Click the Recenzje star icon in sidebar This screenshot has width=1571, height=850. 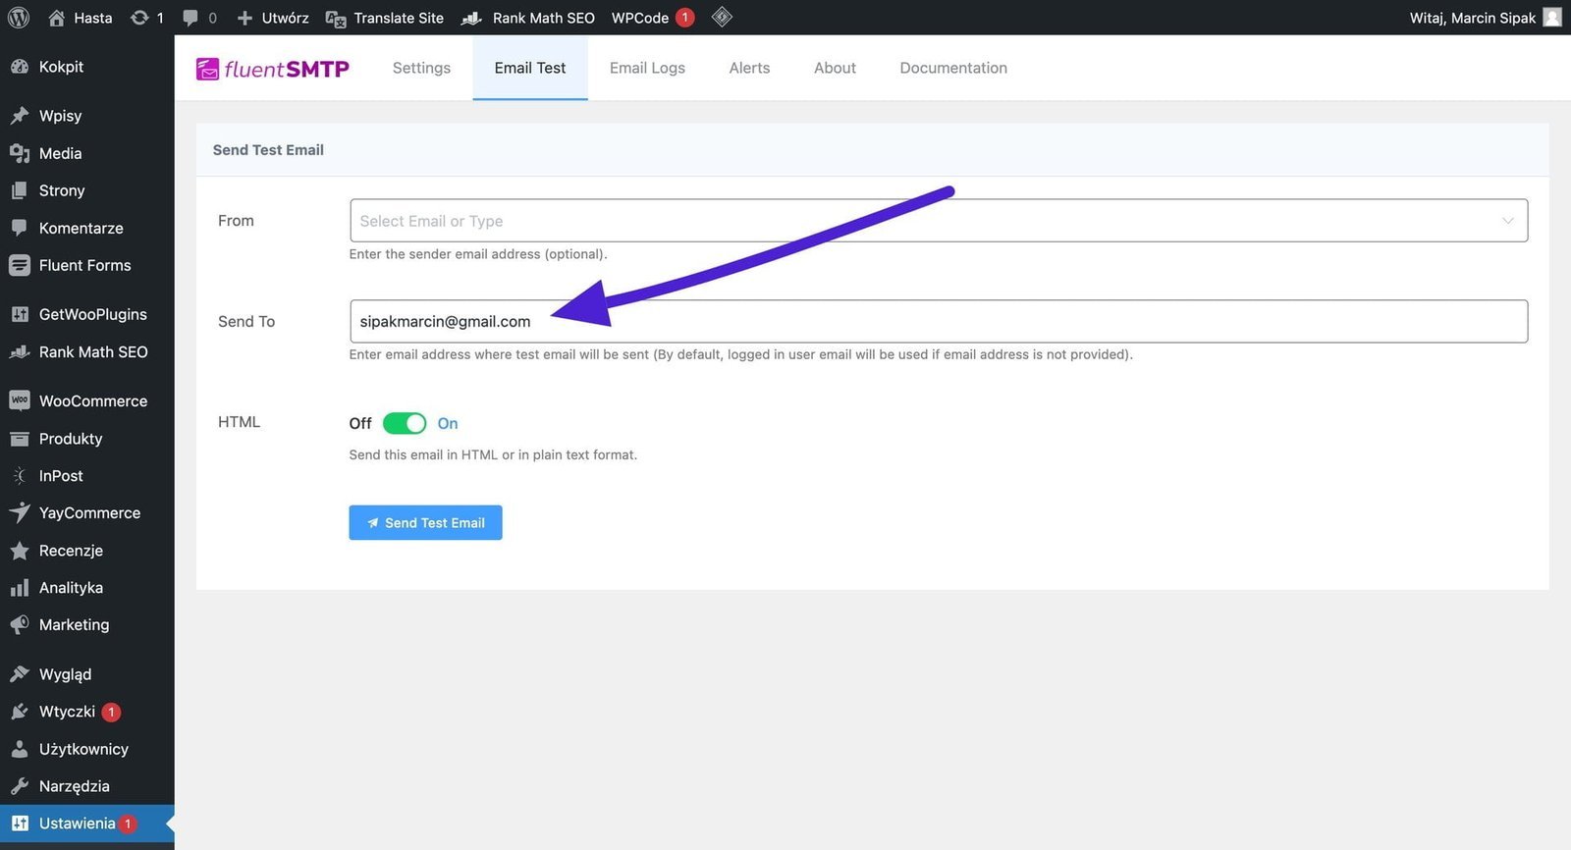point(20,551)
